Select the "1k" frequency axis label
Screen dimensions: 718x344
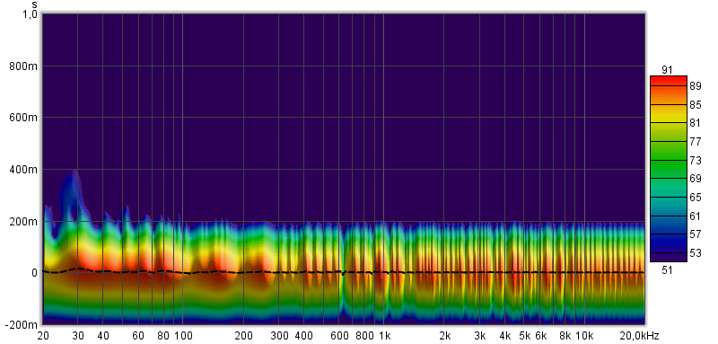(x=384, y=335)
